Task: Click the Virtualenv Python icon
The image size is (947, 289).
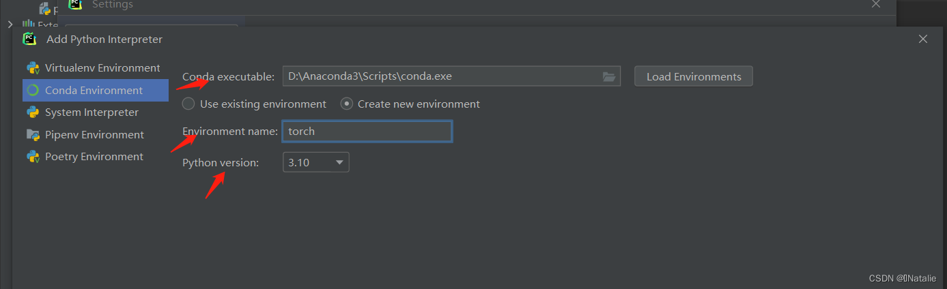Action: [x=33, y=68]
